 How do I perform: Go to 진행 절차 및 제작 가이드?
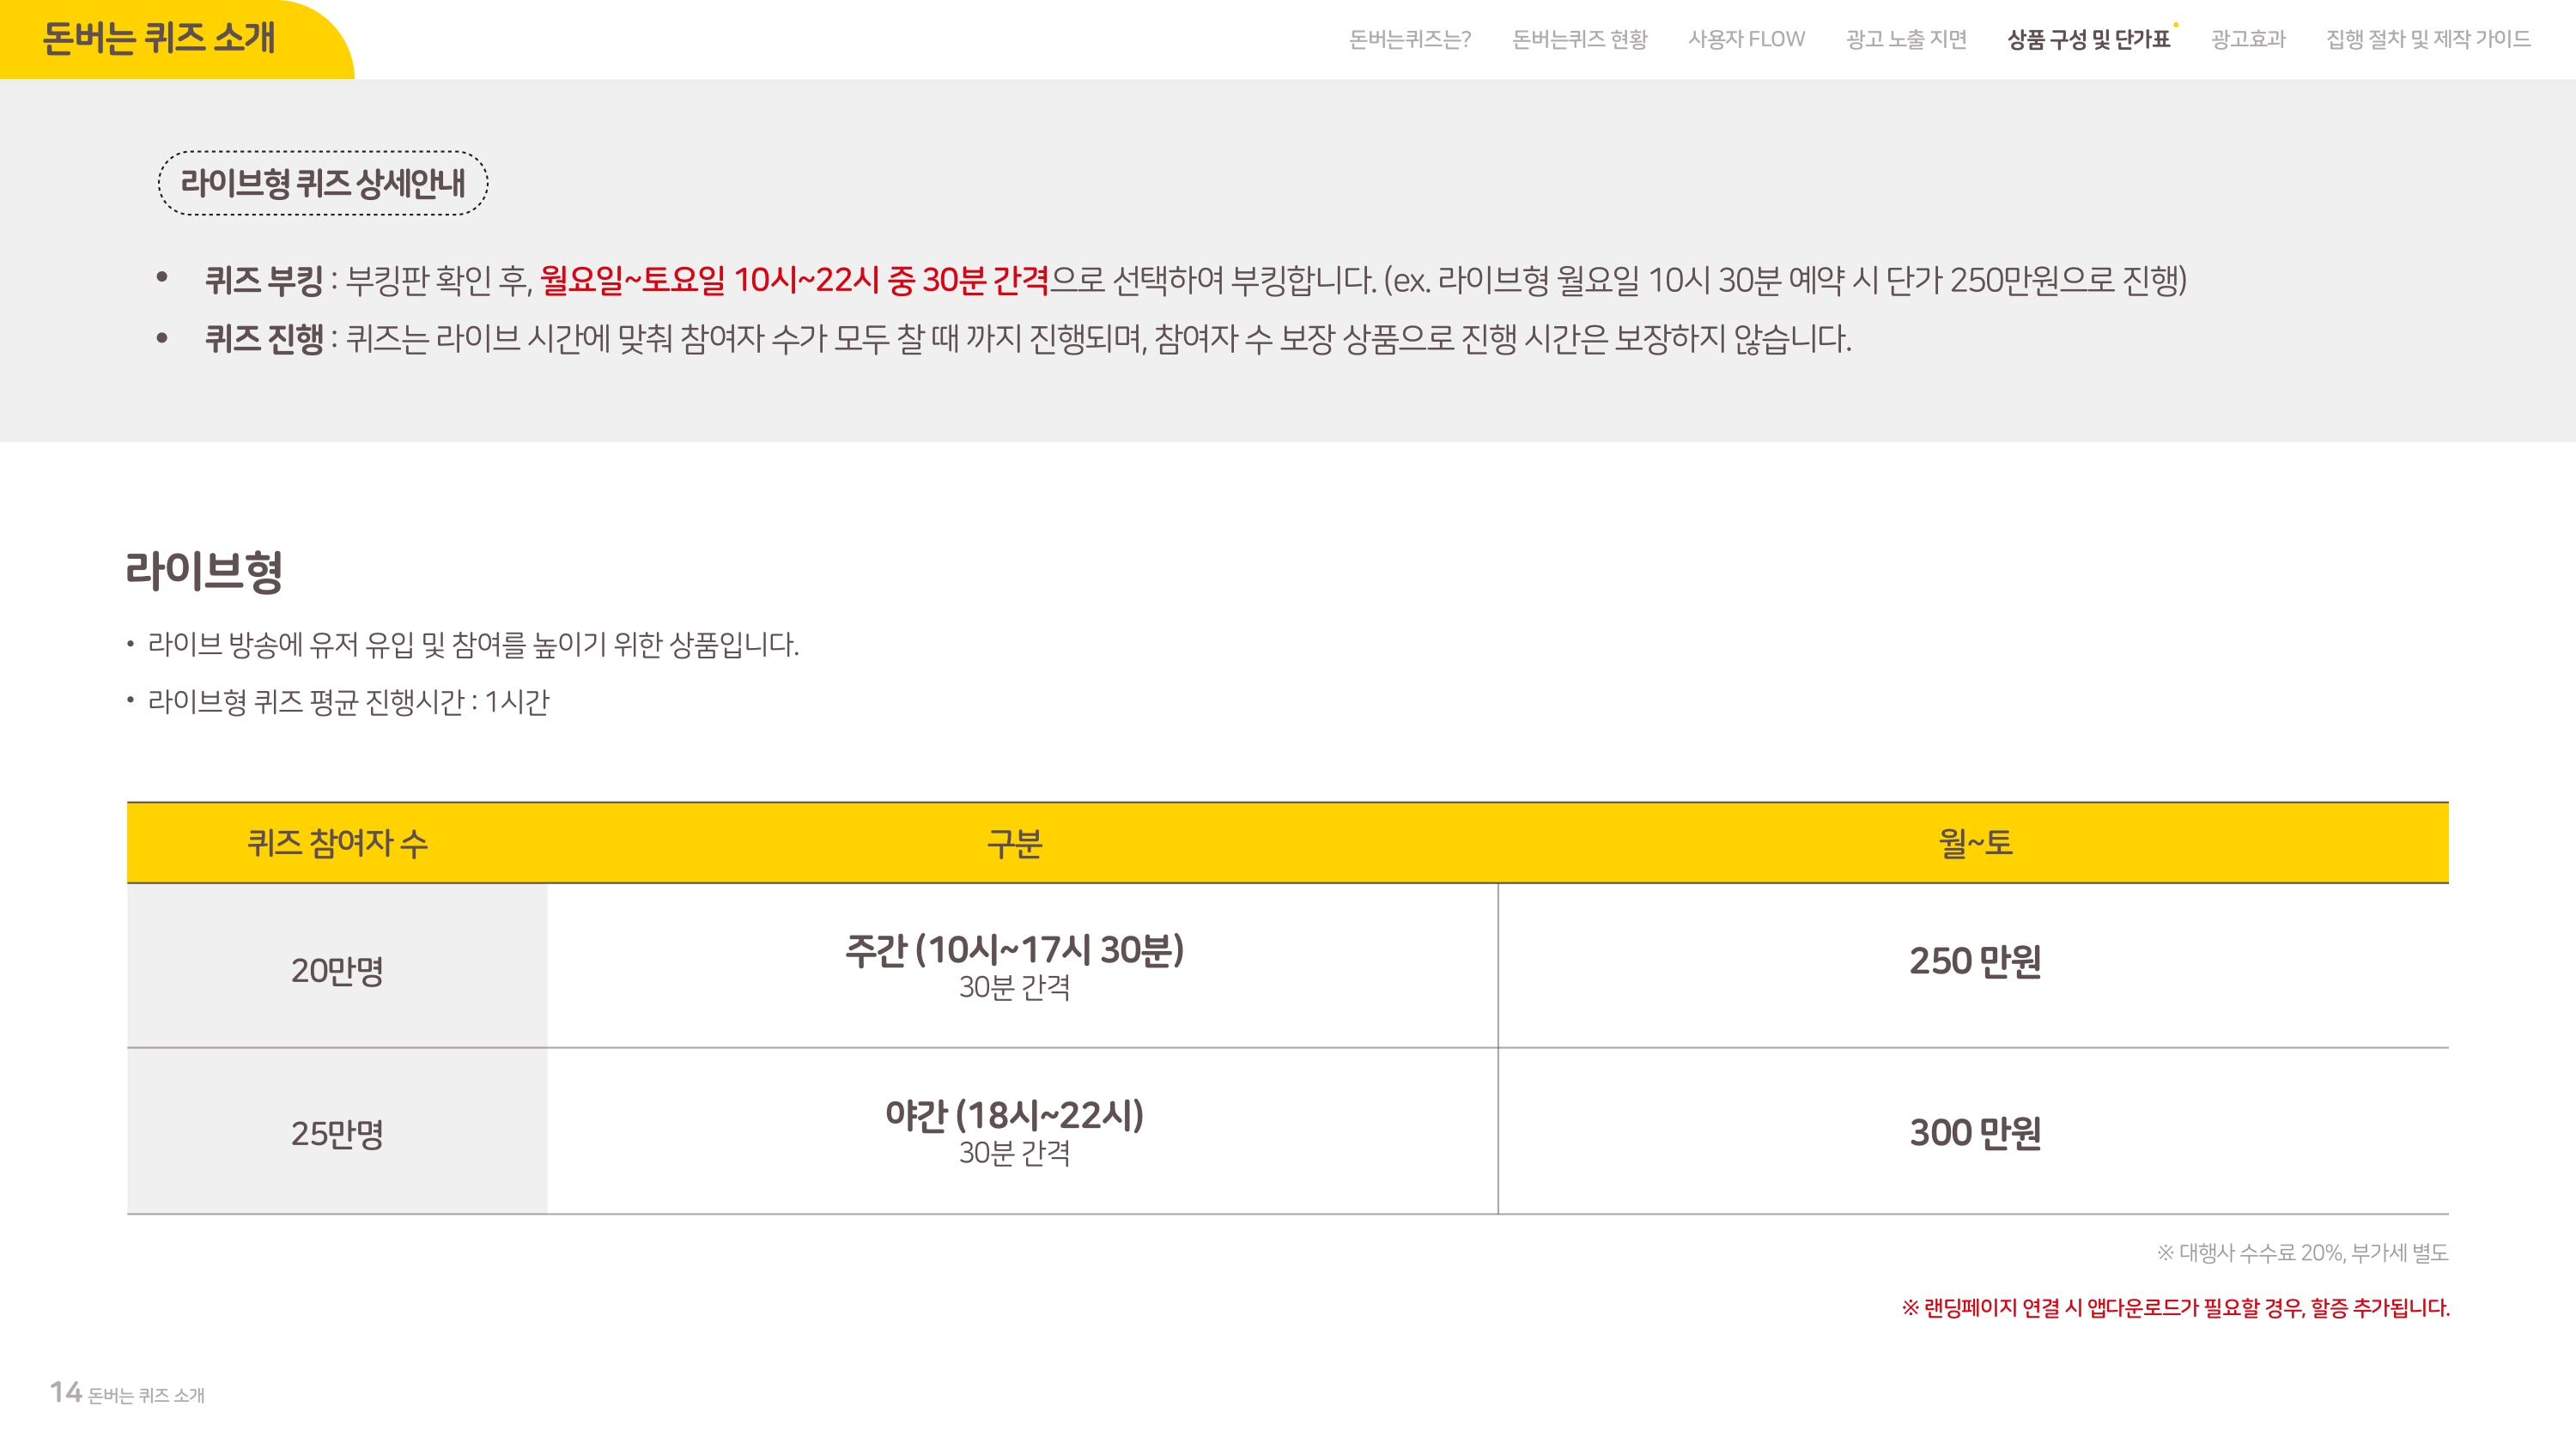(x=2428, y=39)
